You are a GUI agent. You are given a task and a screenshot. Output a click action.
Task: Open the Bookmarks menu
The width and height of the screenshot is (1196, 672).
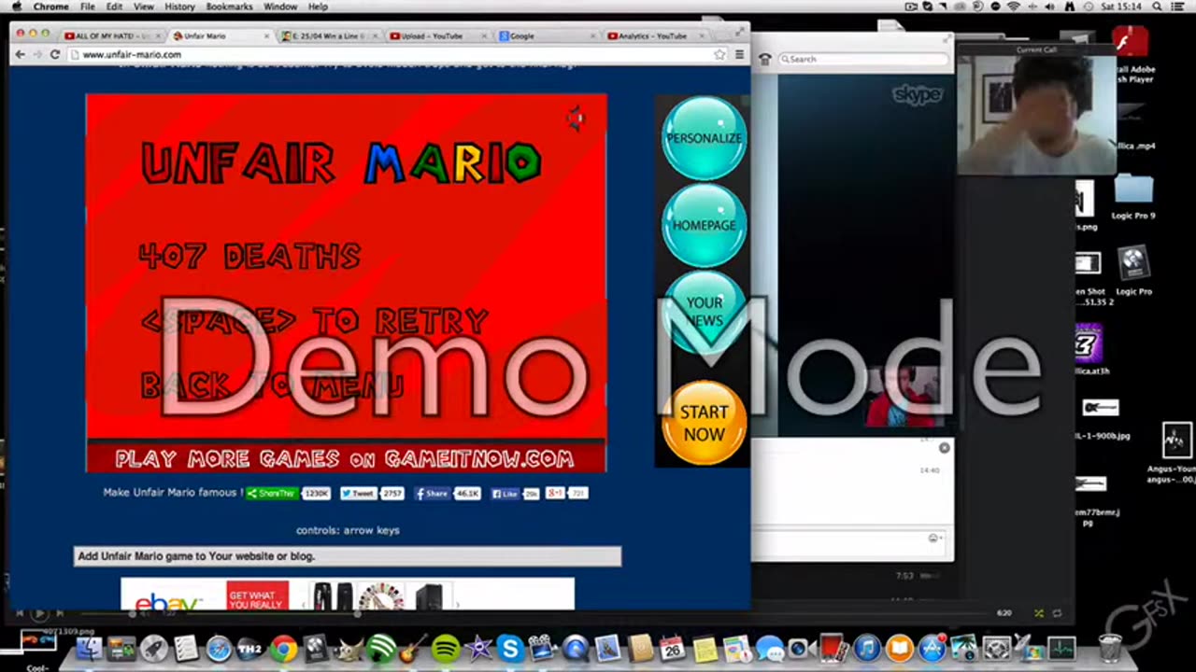pos(229,7)
